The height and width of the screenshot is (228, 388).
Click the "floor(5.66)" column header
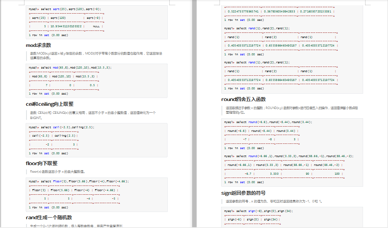[x=60, y=190]
